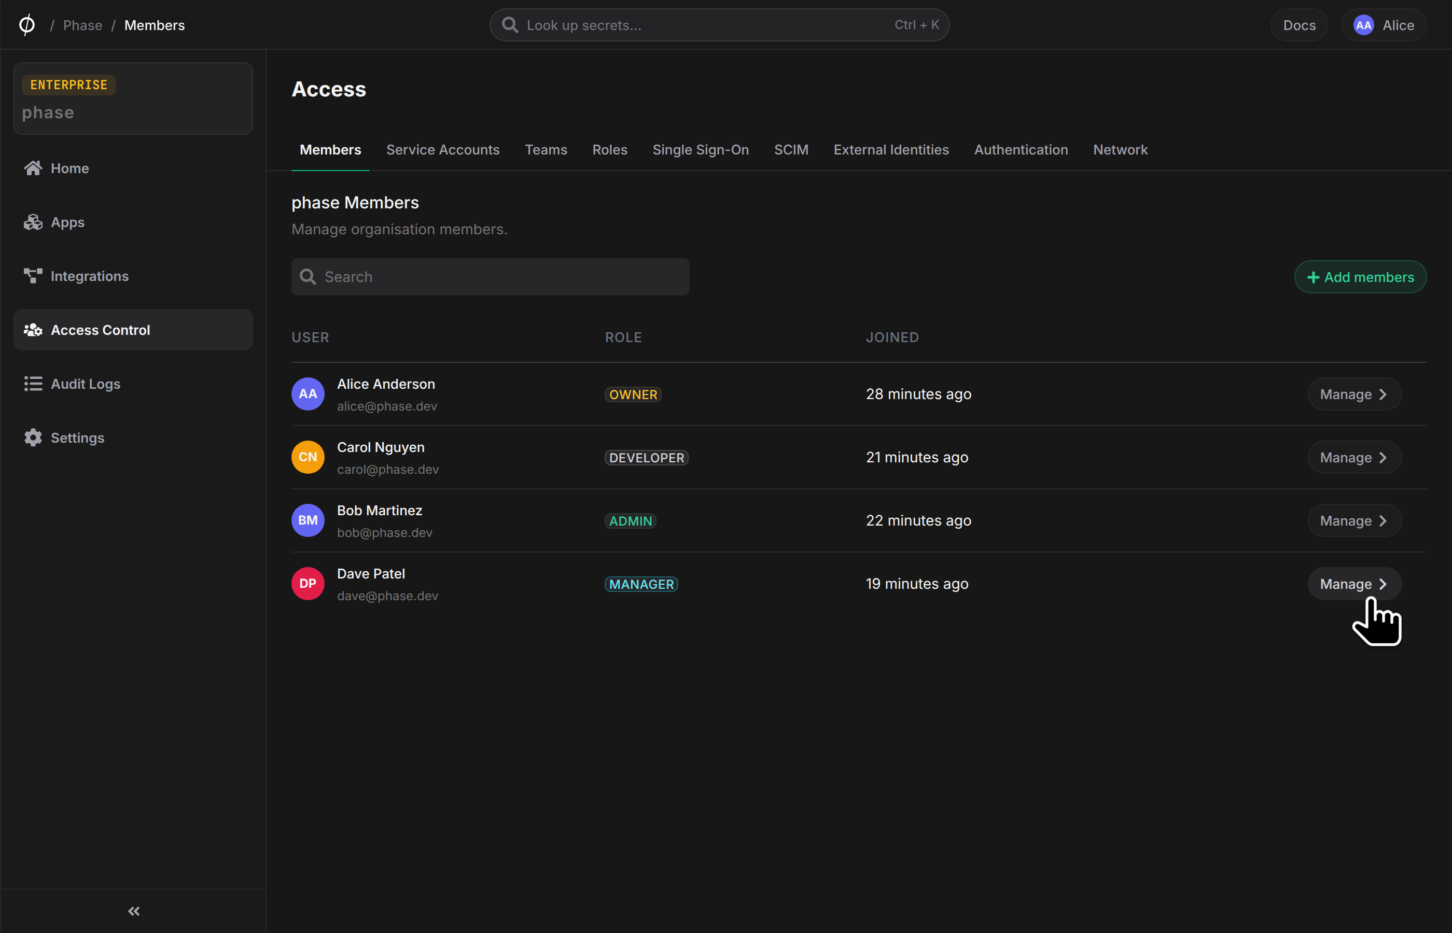Open Manage for Carol Nguyen
The width and height of the screenshot is (1452, 933).
[x=1354, y=457]
